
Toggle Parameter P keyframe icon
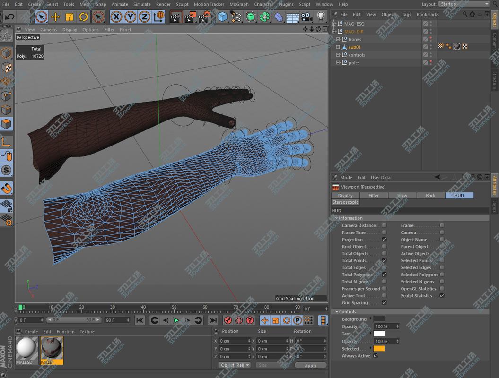(297, 320)
